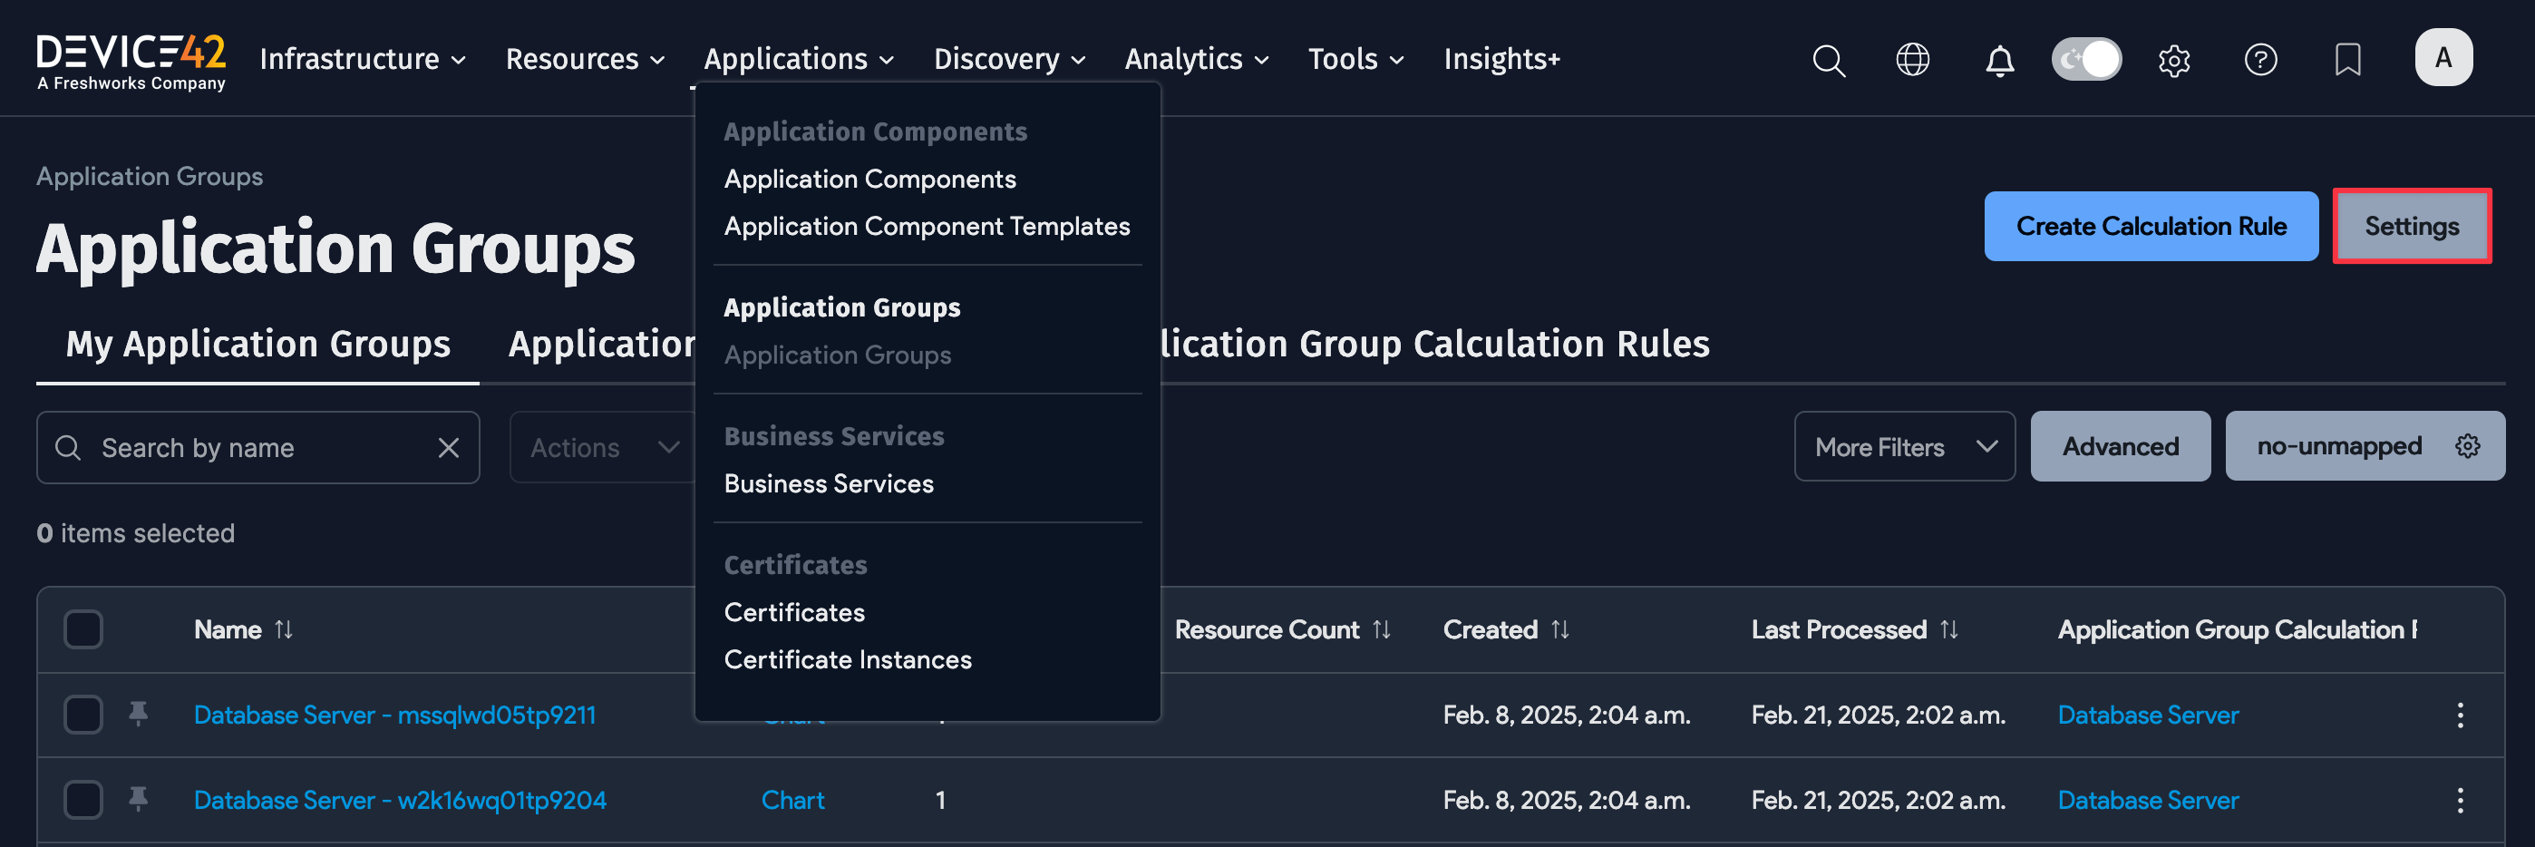Open the notifications bell

[1998, 59]
